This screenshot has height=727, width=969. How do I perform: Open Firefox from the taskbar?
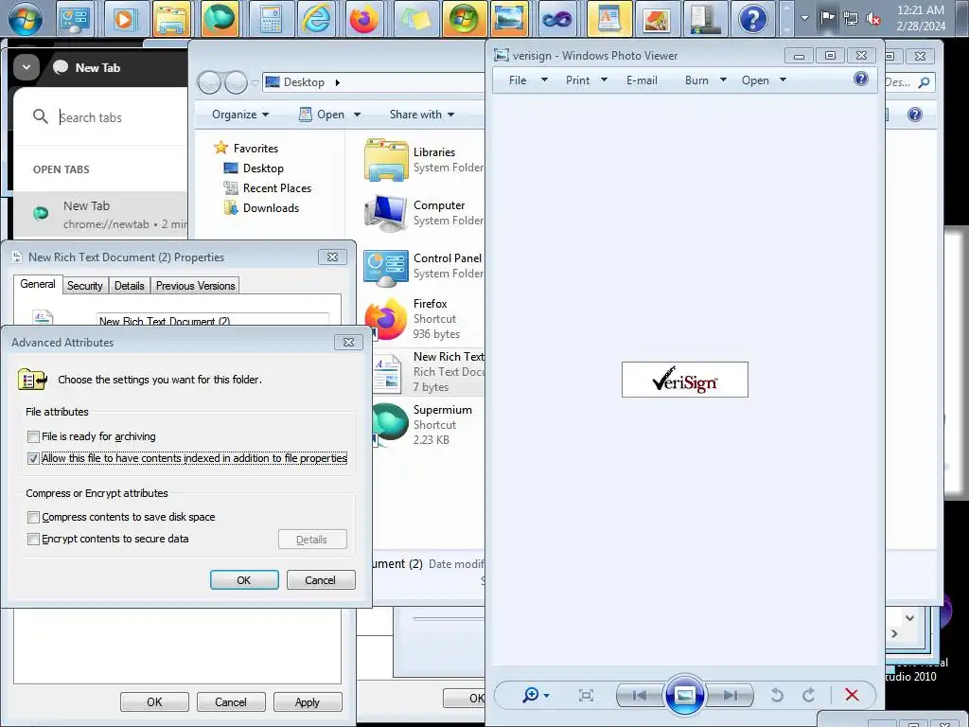[x=364, y=19]
